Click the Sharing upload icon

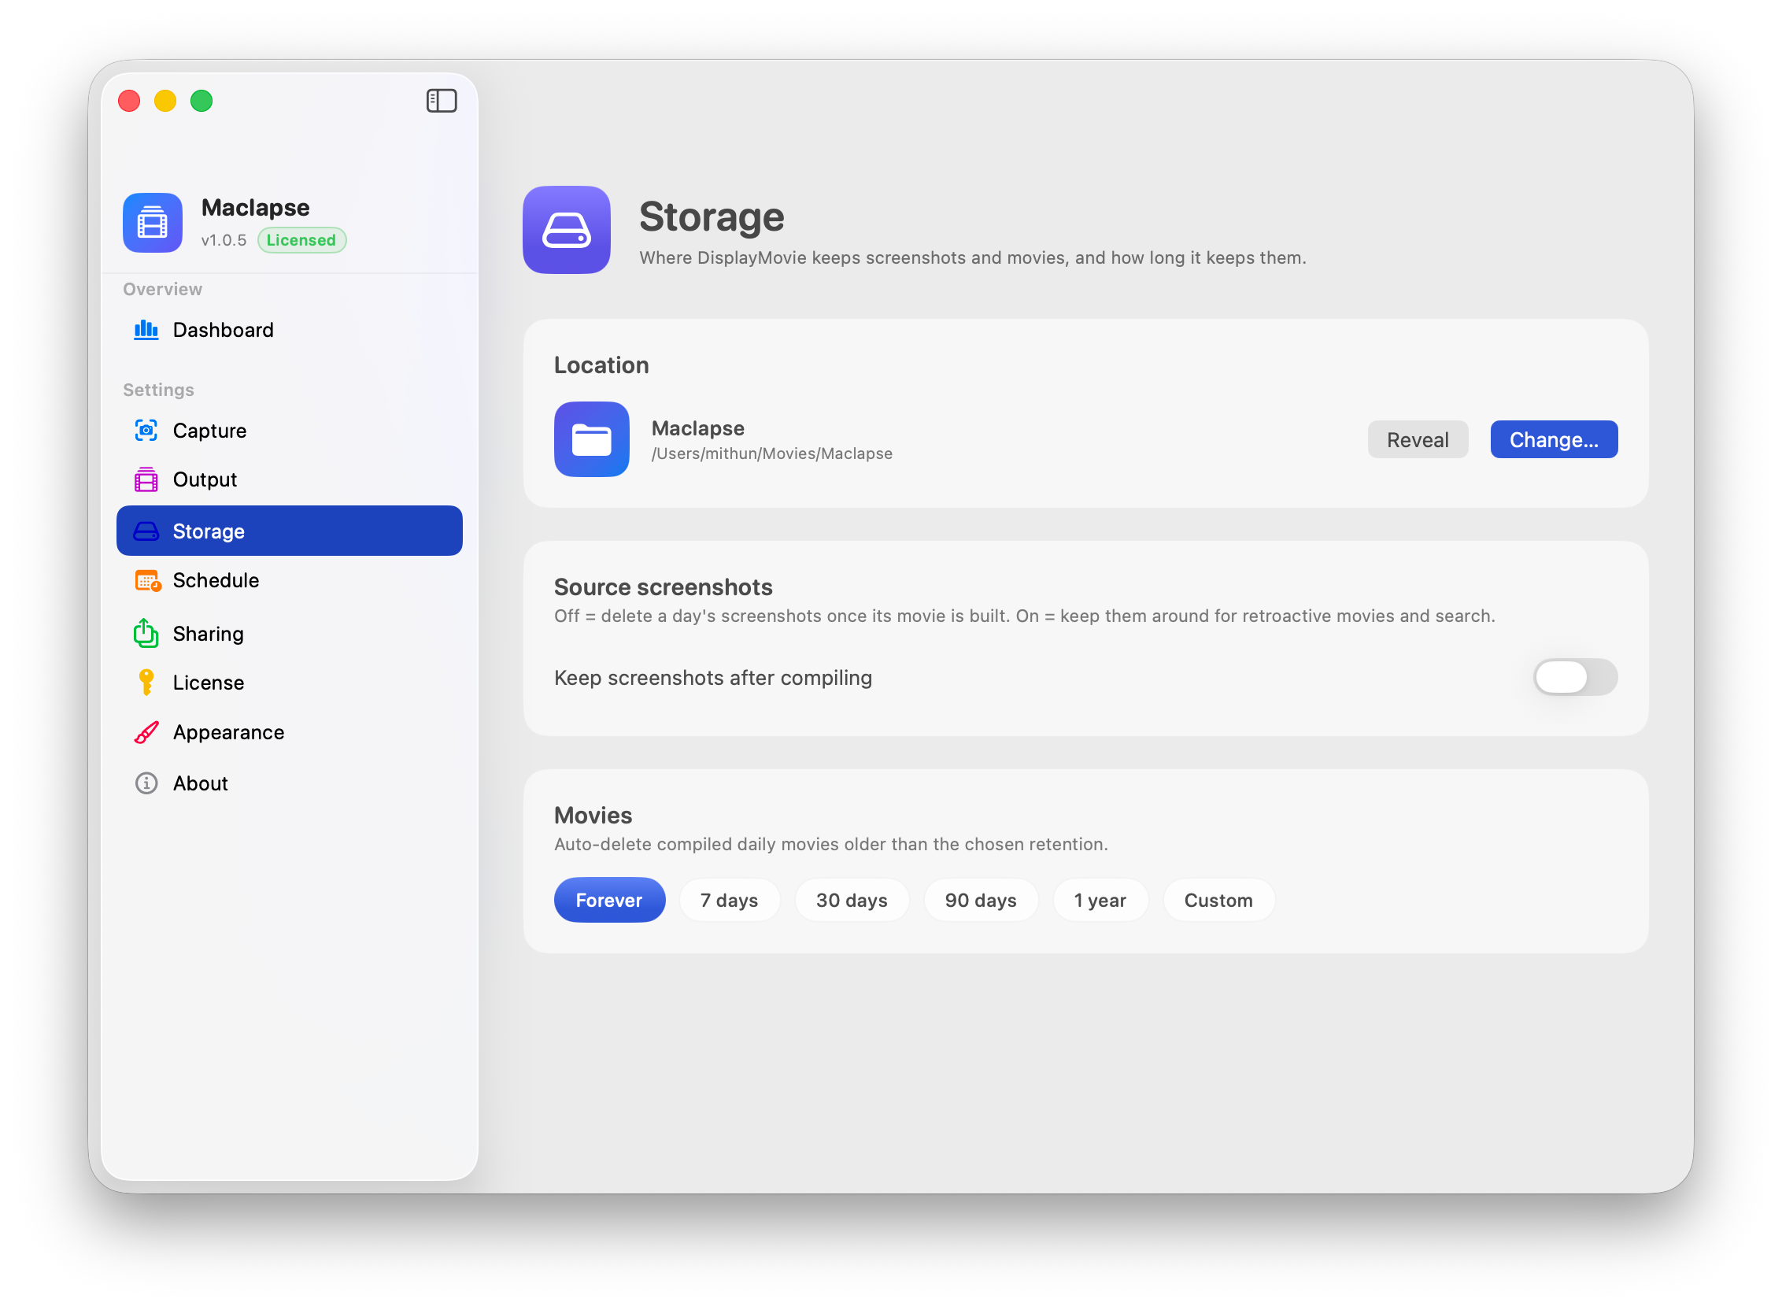146,633
